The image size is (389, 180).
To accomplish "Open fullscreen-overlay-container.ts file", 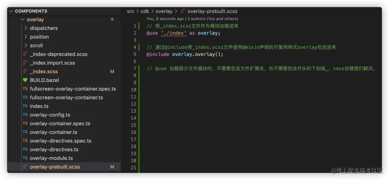I will coord(66,97).
